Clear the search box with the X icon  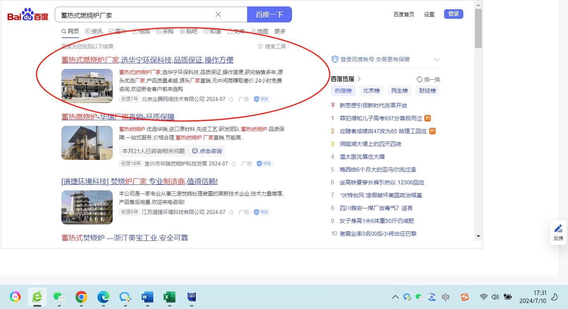pos(218,15)
